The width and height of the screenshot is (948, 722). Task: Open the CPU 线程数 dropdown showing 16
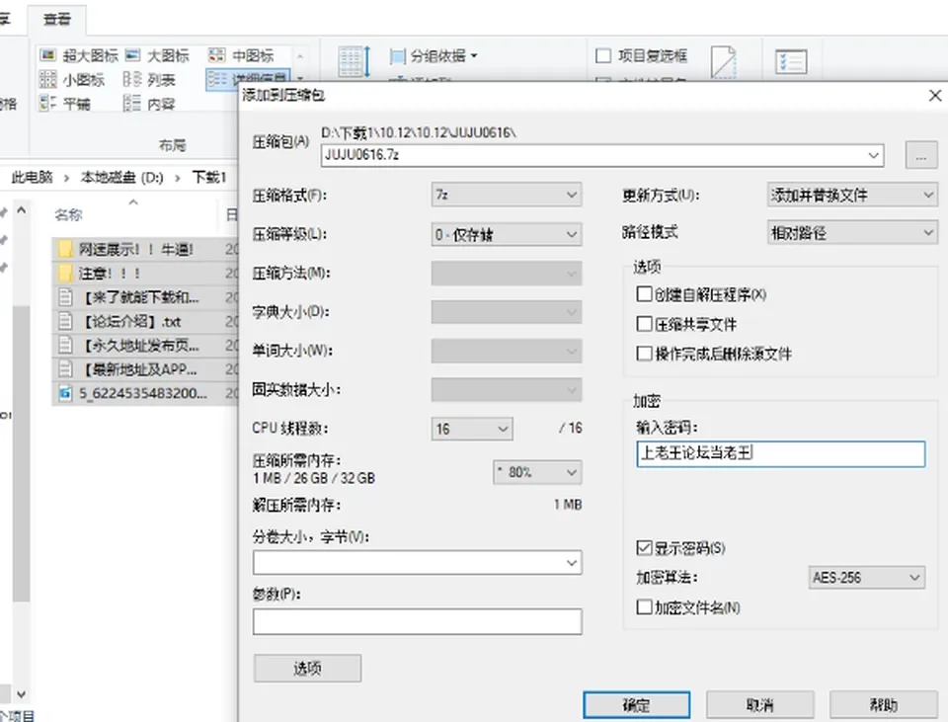pos(472,429)
